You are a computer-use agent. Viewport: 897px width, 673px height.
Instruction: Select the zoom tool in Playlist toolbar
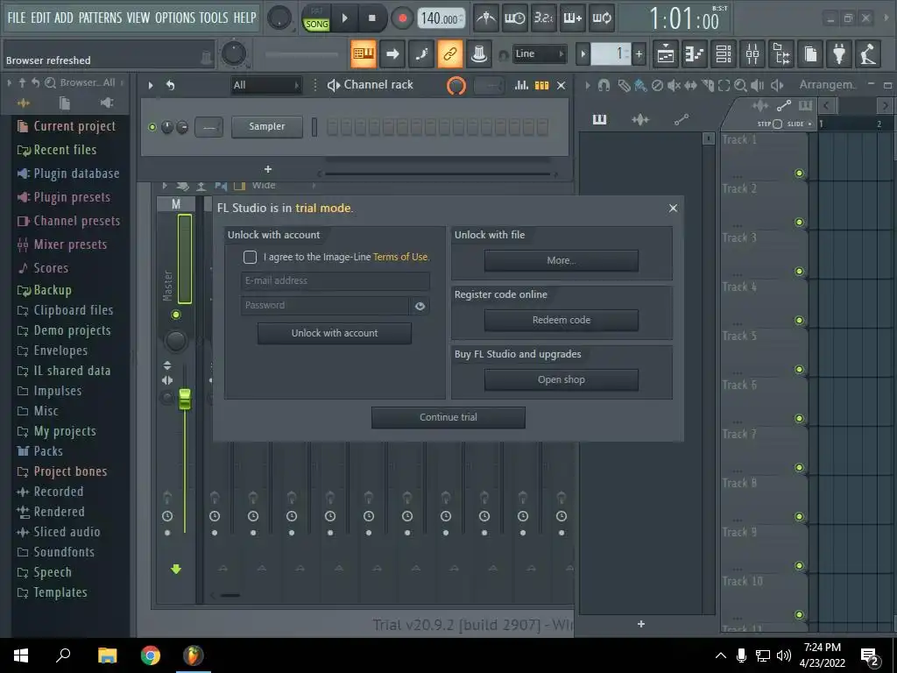[x=740, y=85]
